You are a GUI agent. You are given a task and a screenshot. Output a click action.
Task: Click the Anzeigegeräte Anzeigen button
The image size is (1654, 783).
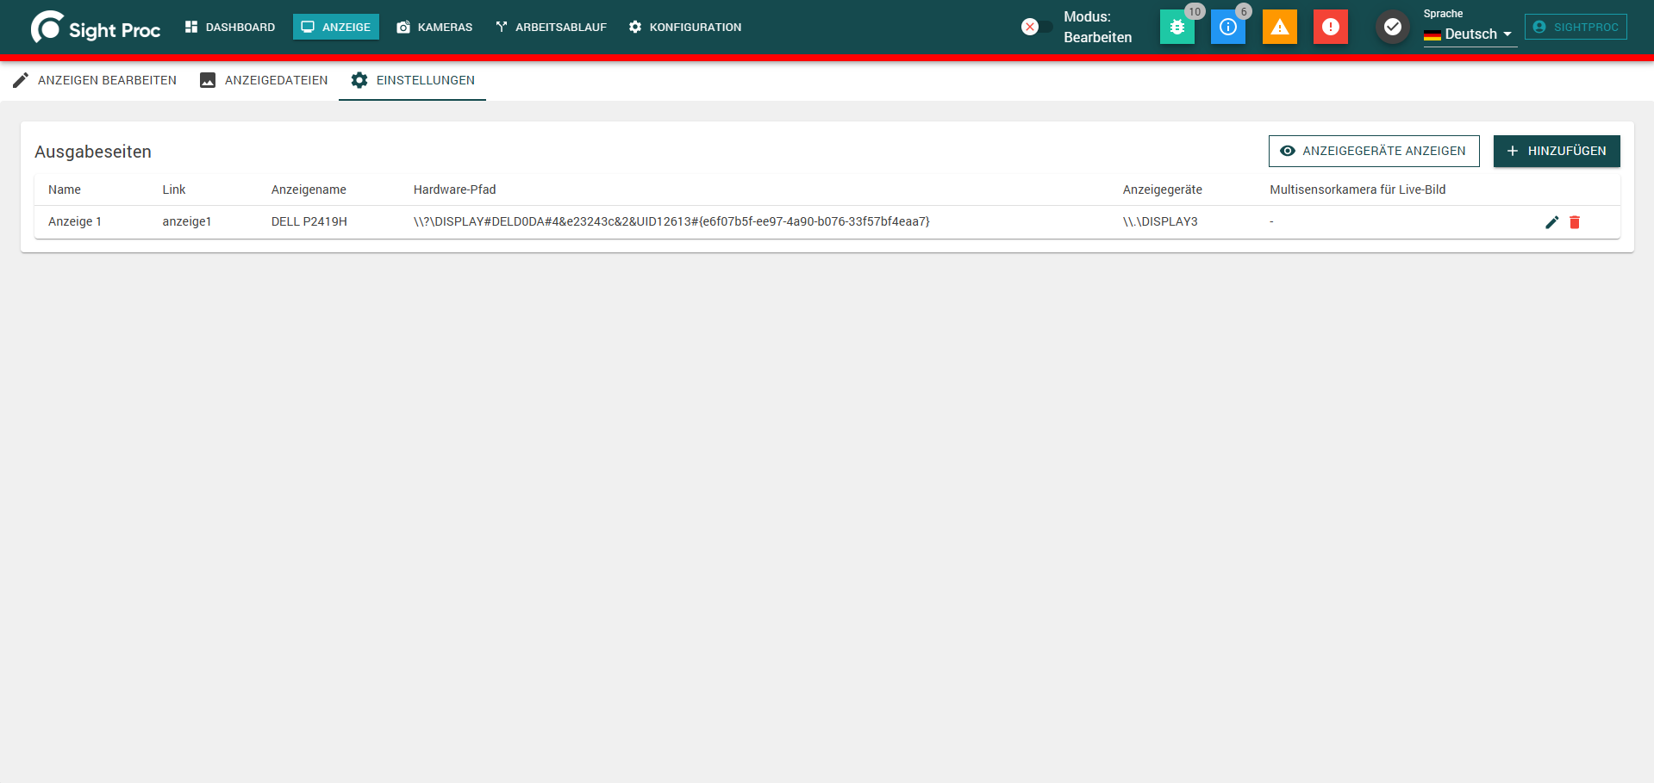coord(1374,151)
